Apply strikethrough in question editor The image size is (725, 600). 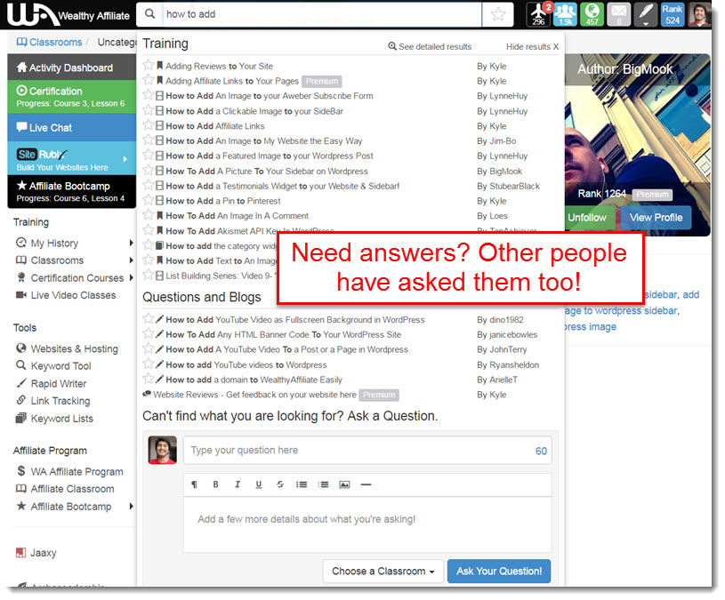click(x=279, y=484)
